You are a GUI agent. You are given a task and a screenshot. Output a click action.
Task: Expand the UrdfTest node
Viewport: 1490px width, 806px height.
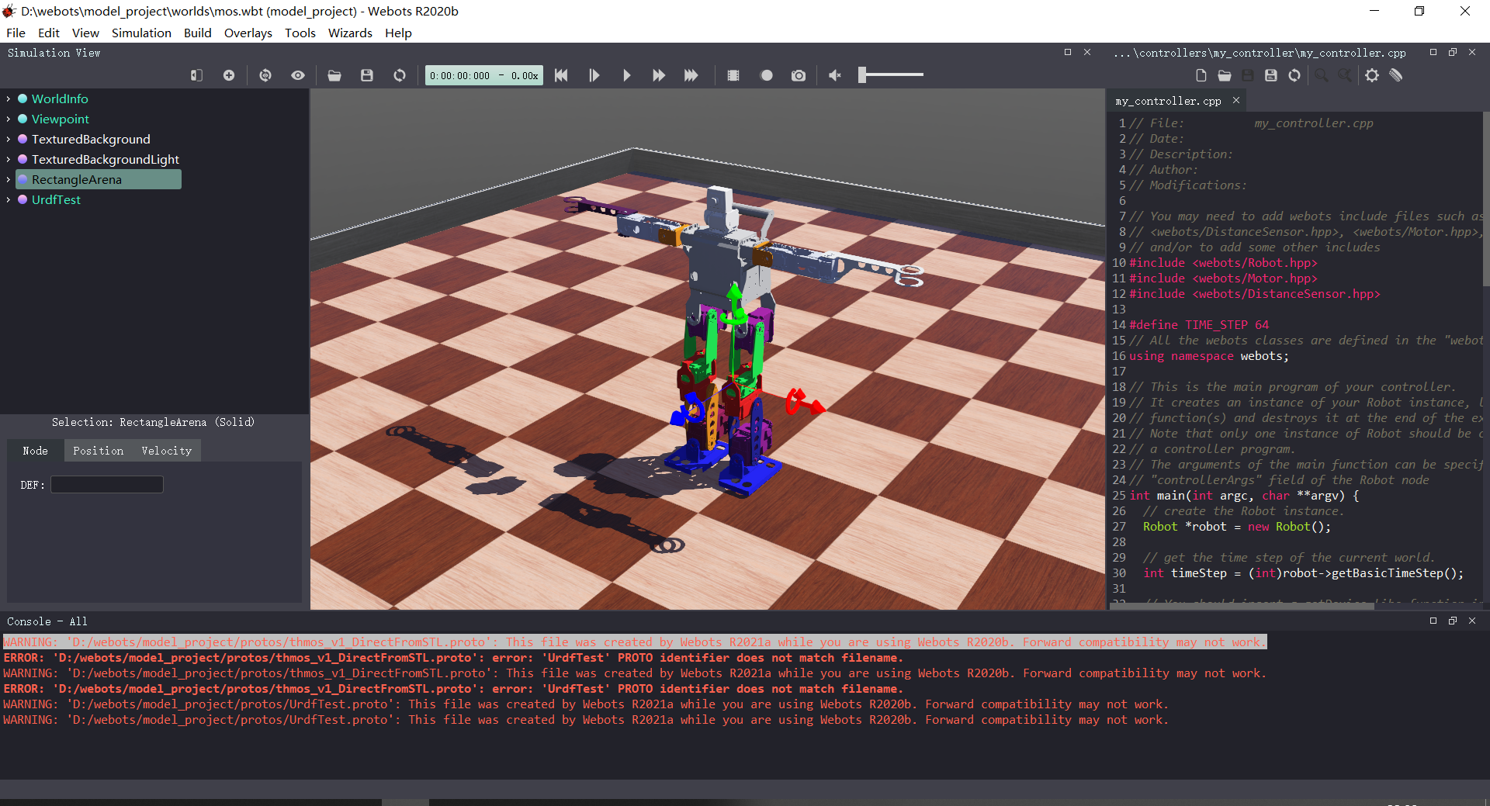click(8, 199)
